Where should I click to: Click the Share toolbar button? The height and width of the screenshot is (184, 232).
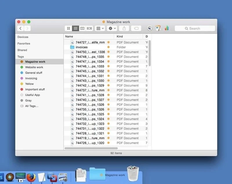(124, 28)
